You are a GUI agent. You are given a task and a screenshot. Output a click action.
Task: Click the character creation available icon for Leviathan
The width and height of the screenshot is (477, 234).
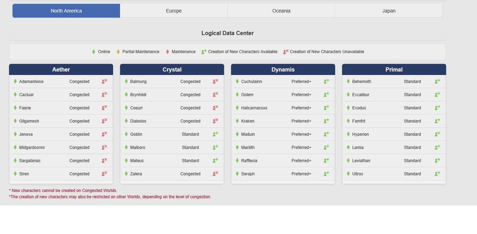click(x=437, y=160)
